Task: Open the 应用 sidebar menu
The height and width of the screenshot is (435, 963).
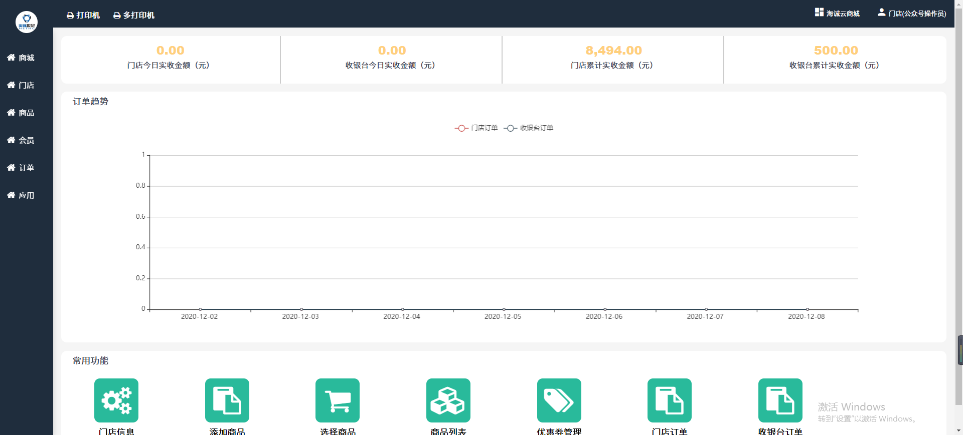Action: pos(21,195)
